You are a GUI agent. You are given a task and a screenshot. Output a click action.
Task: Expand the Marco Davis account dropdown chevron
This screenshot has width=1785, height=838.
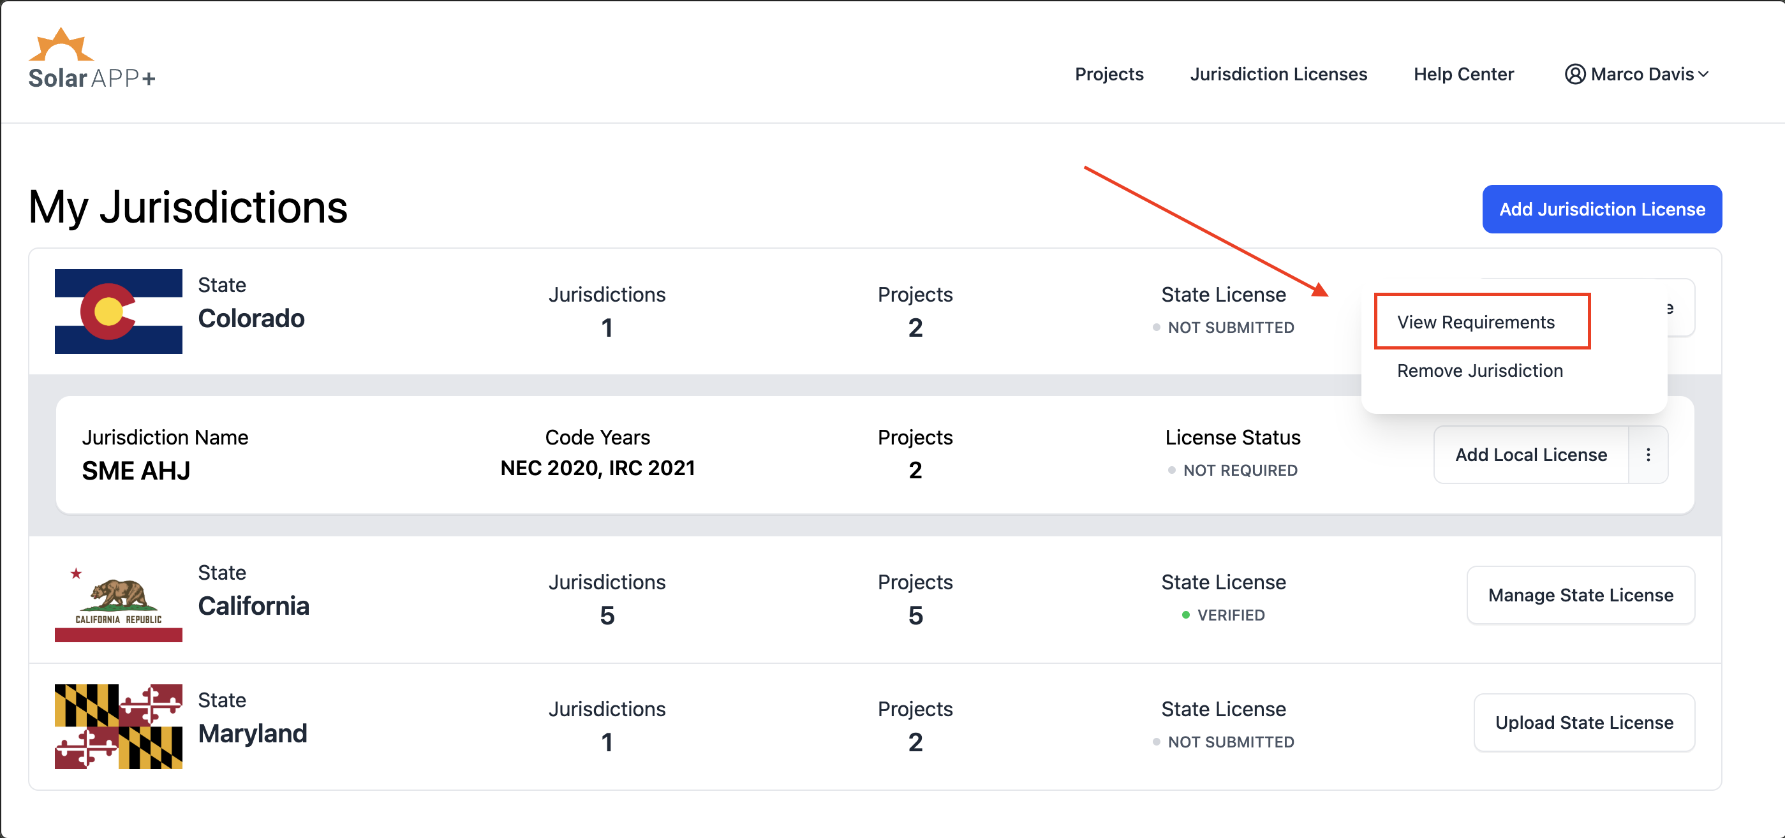coord(1704,74)
